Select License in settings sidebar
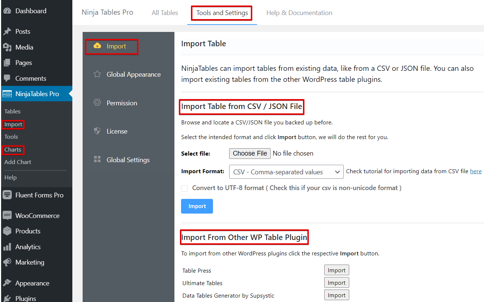The image size is (484, 302). click(117, 131)
